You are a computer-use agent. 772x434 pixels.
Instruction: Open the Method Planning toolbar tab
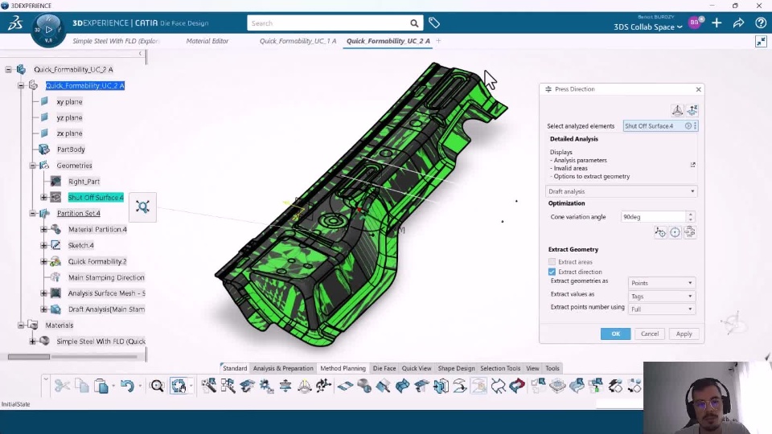click(343, 368)
